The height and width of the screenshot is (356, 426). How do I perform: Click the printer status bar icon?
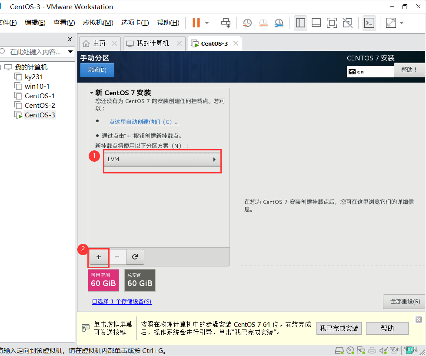tap(372, 350)
